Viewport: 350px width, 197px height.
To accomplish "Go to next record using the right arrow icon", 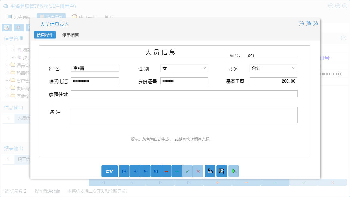I will tap(145, 171).
